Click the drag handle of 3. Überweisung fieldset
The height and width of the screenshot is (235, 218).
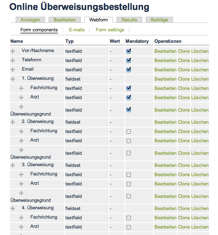click(13, 165)
